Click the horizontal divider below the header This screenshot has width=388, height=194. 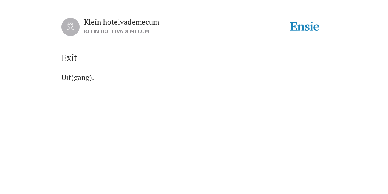(194, 43)
